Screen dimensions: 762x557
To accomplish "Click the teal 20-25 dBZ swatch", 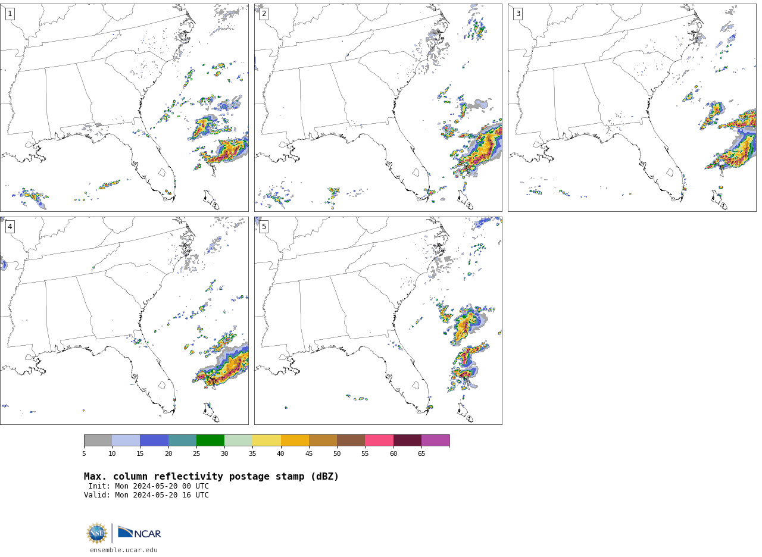I will click(182, 440).
